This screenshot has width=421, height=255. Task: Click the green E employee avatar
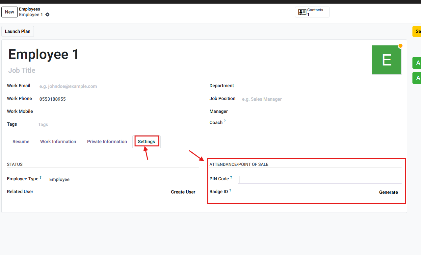point(386,60)
